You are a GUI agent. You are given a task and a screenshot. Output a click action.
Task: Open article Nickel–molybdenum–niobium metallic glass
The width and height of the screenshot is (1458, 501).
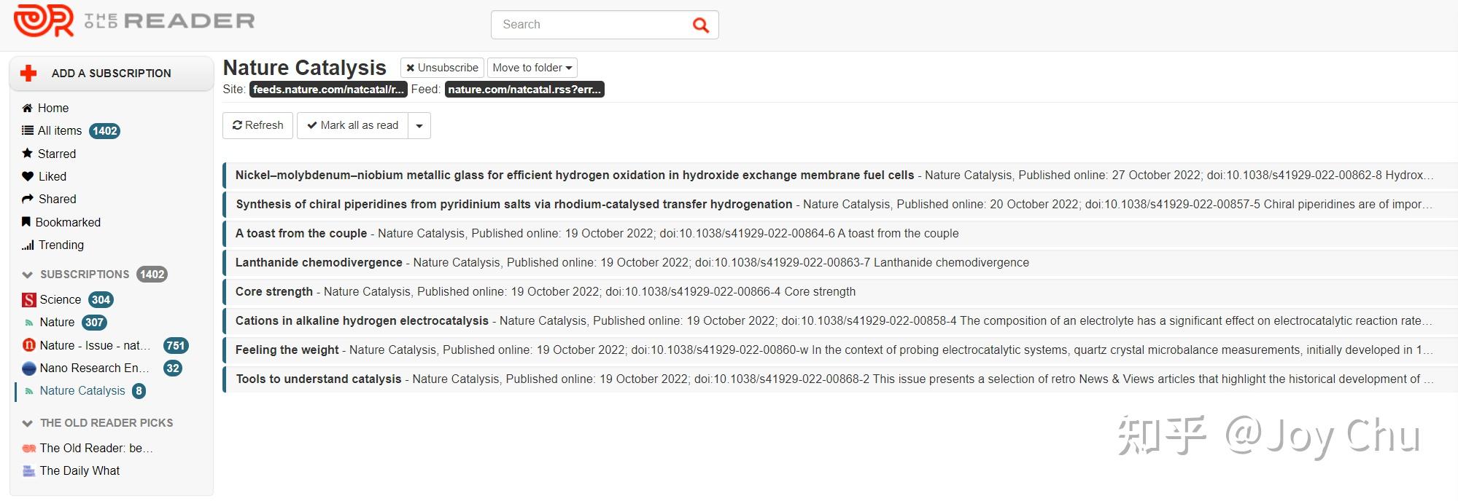(839, 175)
